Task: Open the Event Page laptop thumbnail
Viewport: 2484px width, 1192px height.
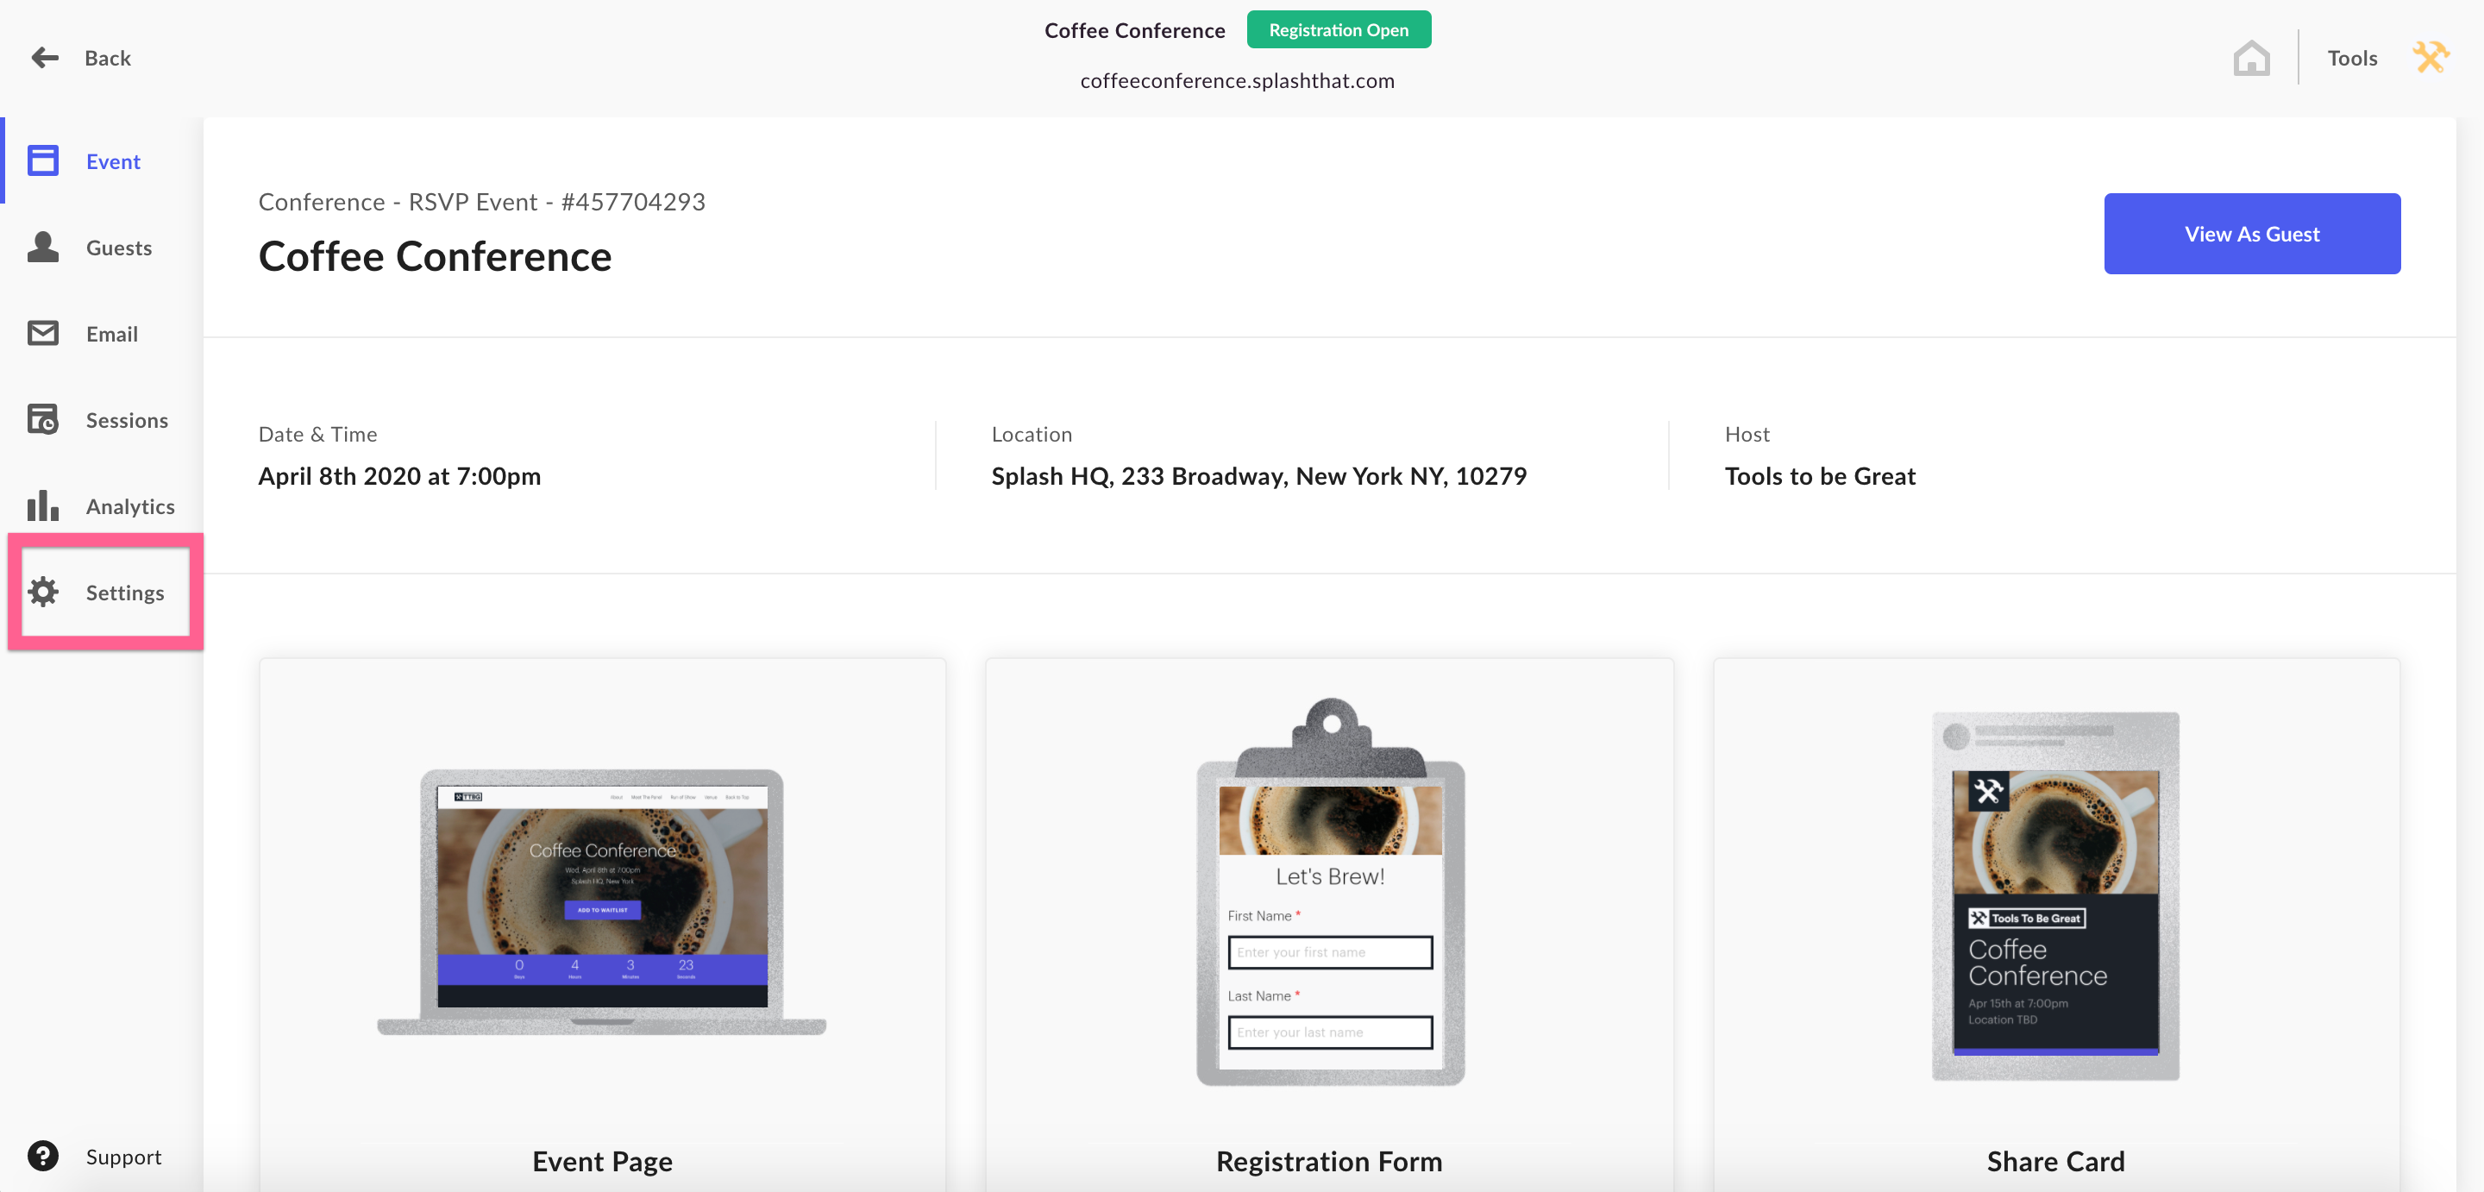Action: click(602, 901)
